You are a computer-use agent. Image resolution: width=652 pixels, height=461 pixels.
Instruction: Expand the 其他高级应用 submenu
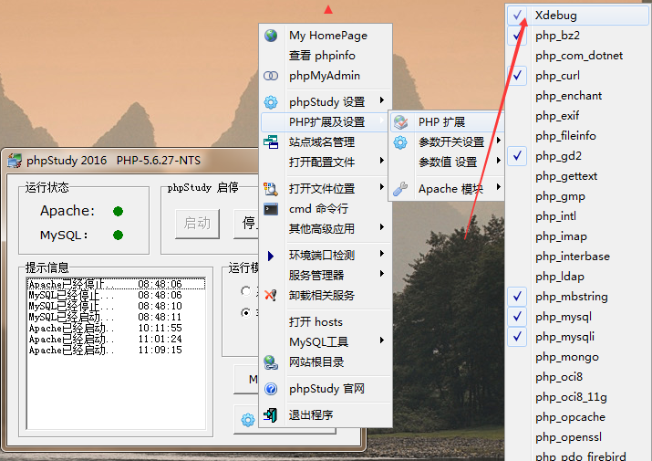click(x=382, y=227)
